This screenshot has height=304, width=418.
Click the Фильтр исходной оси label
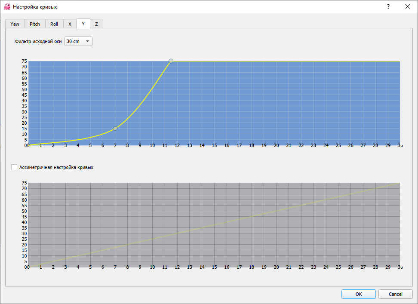tap(38, 42)
